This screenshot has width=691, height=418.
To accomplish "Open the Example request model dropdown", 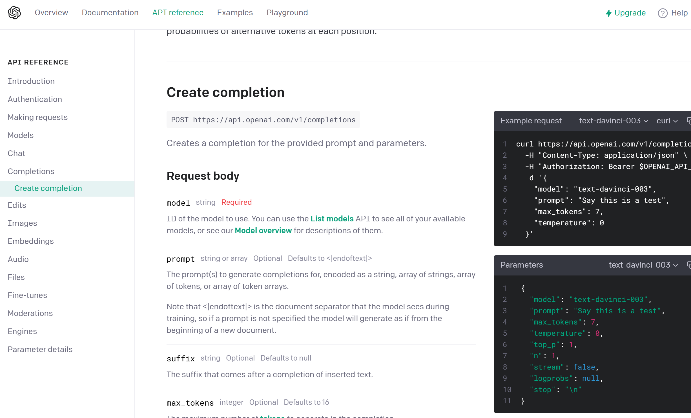I will point(614,121).
